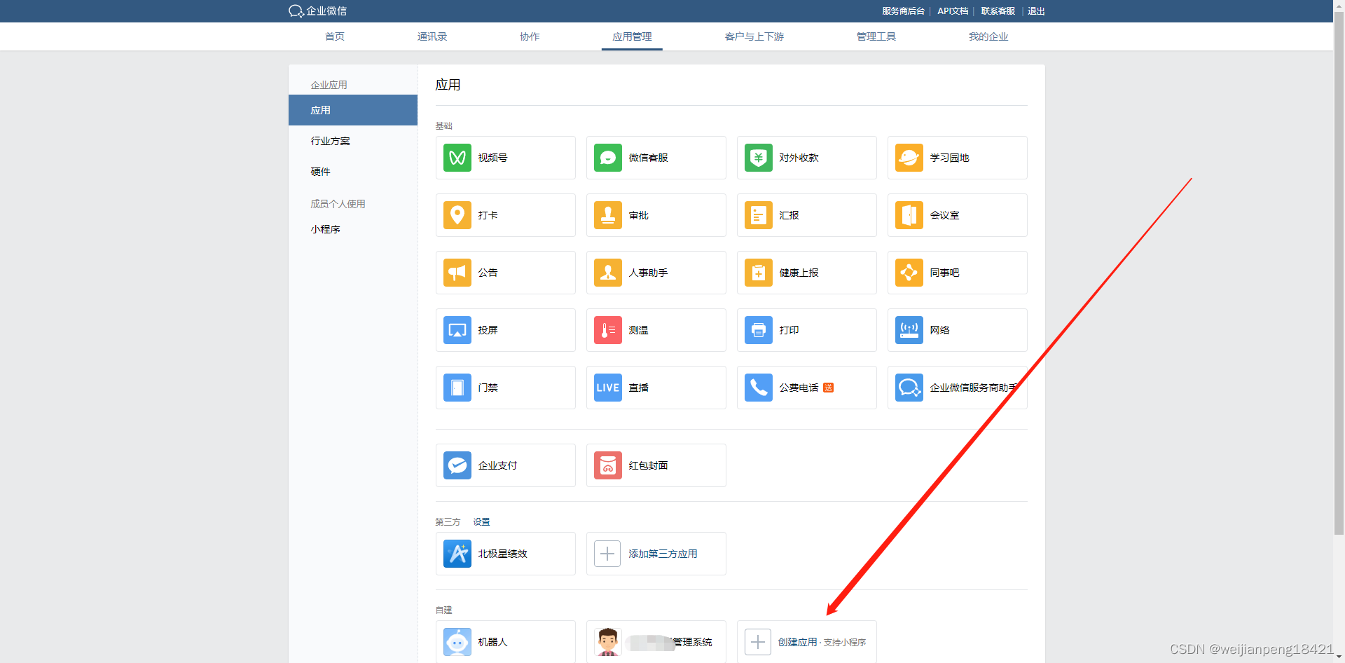Viewport: 1345px width, 663px height.
Task: Click 设置 next to 第三方
Action: (x=481, y=522)
